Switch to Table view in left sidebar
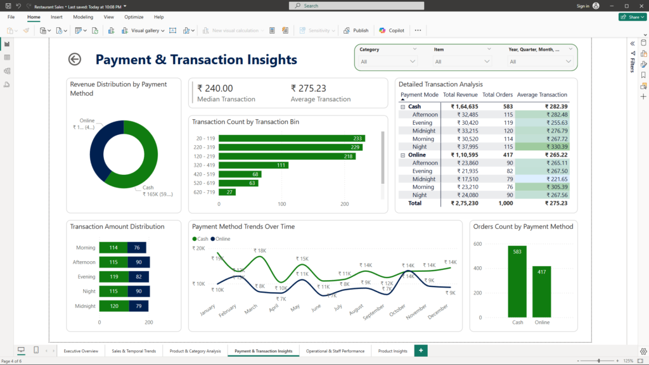Viewport: 649px width, 365px height. (x=7, y=57)
